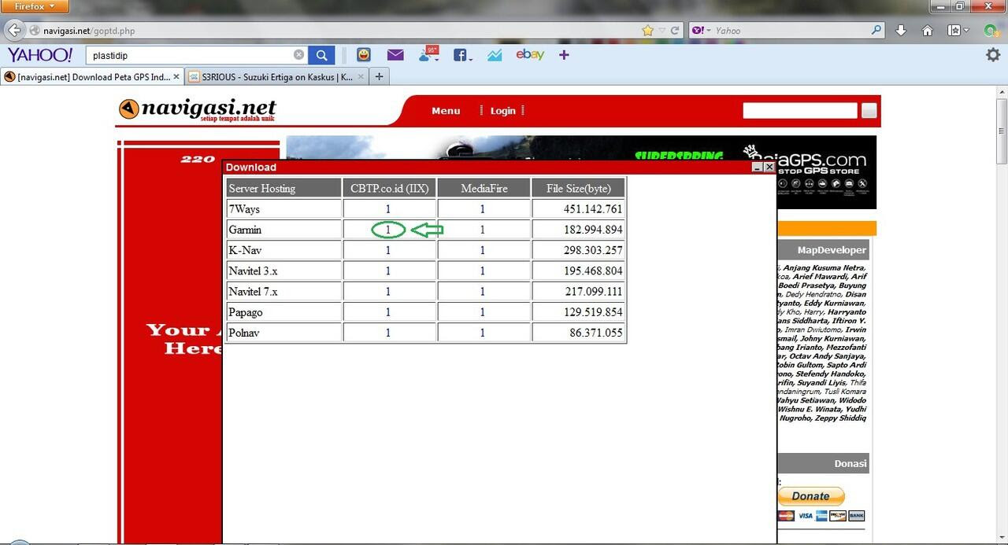Click the Yahoo toolbar blue search button

(321, 55)
